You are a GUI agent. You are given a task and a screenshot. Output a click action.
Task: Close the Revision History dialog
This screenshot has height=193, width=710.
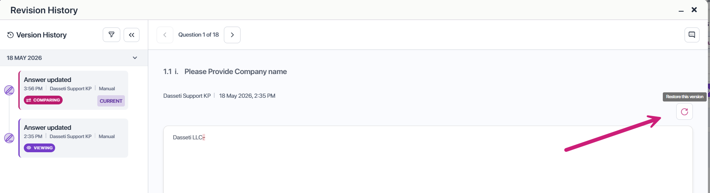(694, 10)
